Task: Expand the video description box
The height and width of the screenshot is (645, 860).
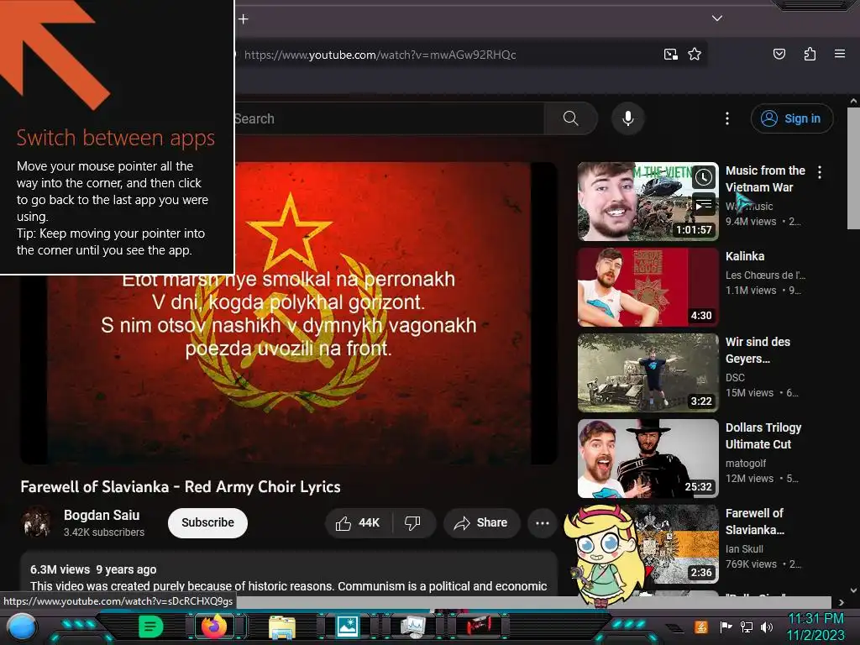Action: tap(289, 574)
